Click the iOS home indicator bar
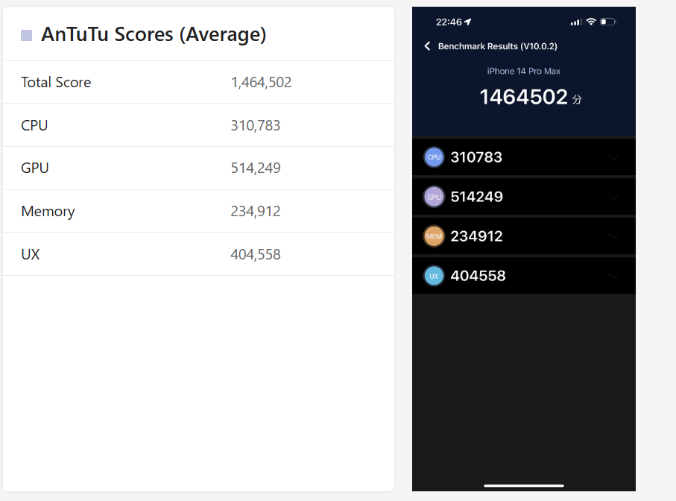676x501 pixels. pyautogui.click(x=524, y=485)
